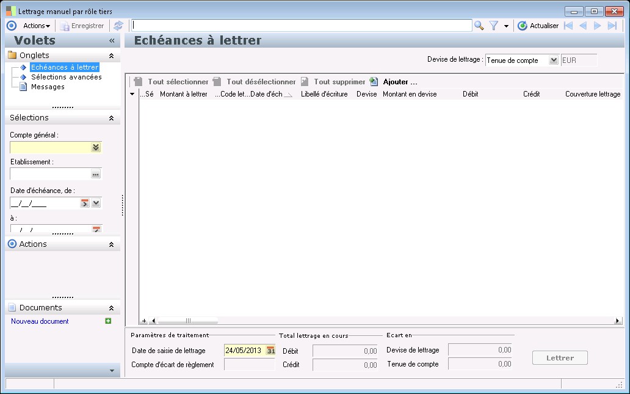Screen dimensions: 630x394
Task: Open the calendar picker for lettrage date
Action: point(271,351)
